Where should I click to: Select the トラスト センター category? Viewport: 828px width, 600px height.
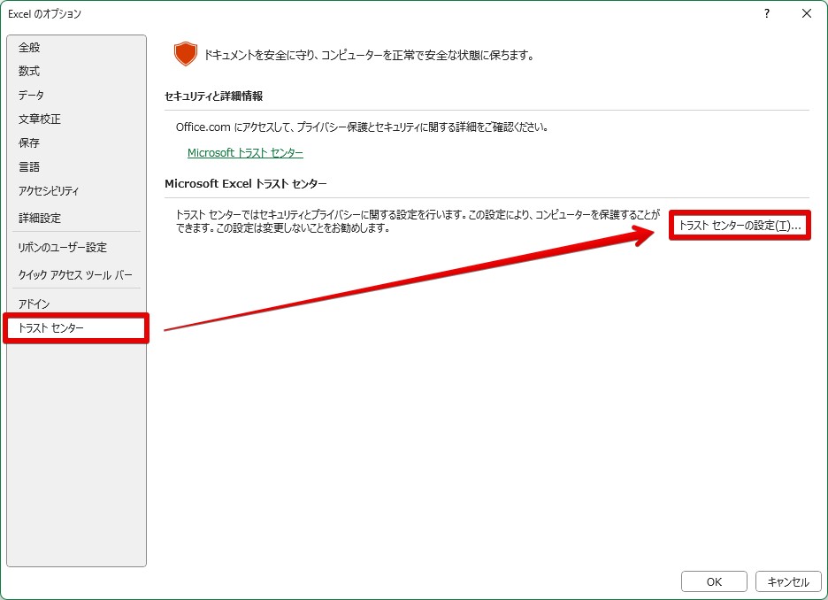click(x=77, y=328)
